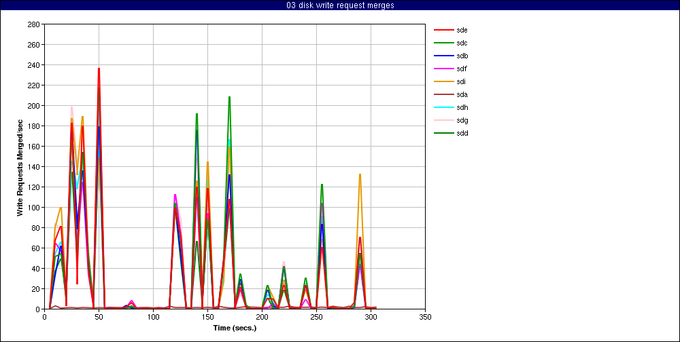Click the 300 tick label on the x-axis
The width and height of the screenshot is (680, 342).
(371, 317)
